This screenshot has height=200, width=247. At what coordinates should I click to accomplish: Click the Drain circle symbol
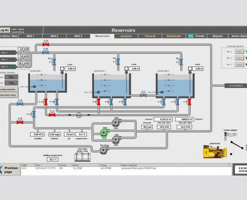click(x=79, y=115)
